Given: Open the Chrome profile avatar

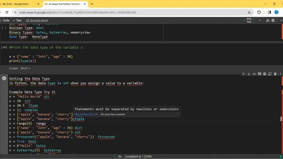Looking at the screenshot, I should (276, 12).
